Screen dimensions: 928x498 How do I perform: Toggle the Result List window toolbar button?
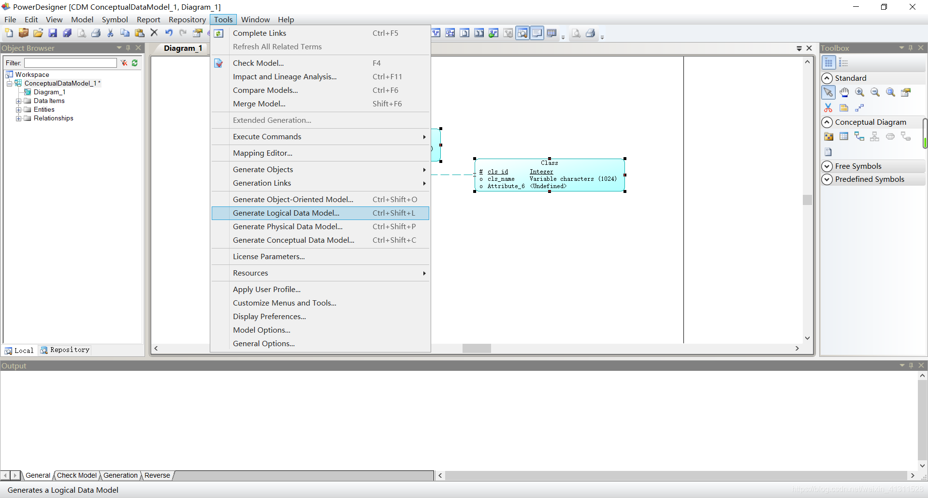551,33
